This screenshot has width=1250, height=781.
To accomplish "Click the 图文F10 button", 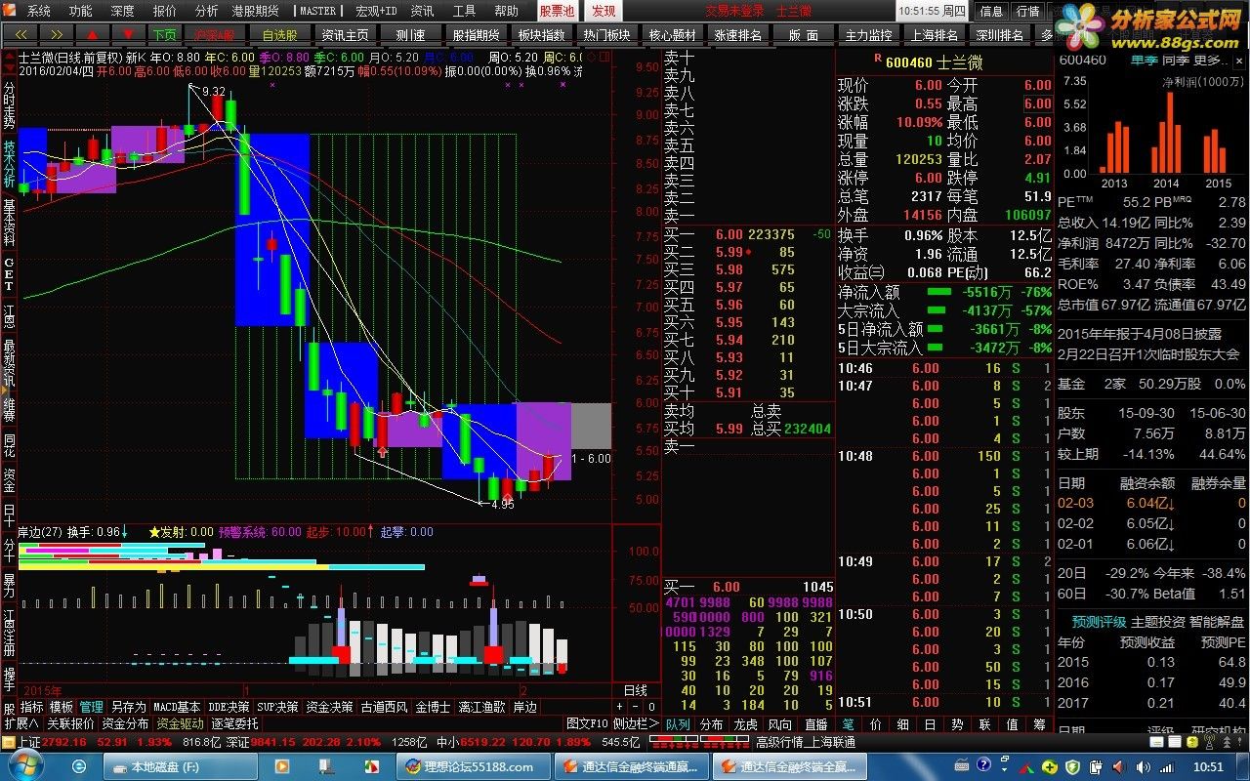I will click(587, 723).
